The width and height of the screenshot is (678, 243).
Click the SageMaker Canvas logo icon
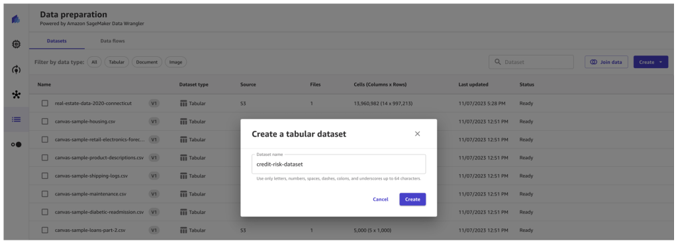(16, 19)
